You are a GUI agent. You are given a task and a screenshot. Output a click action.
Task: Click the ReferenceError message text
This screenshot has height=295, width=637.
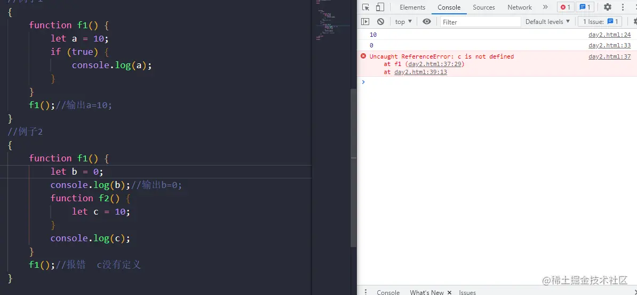[x=442, y=56]
